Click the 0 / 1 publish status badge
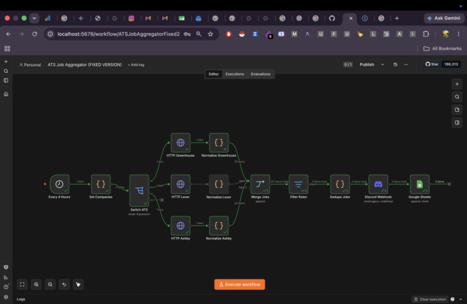This screenshot has width=467, height=304. click(348, 64)
